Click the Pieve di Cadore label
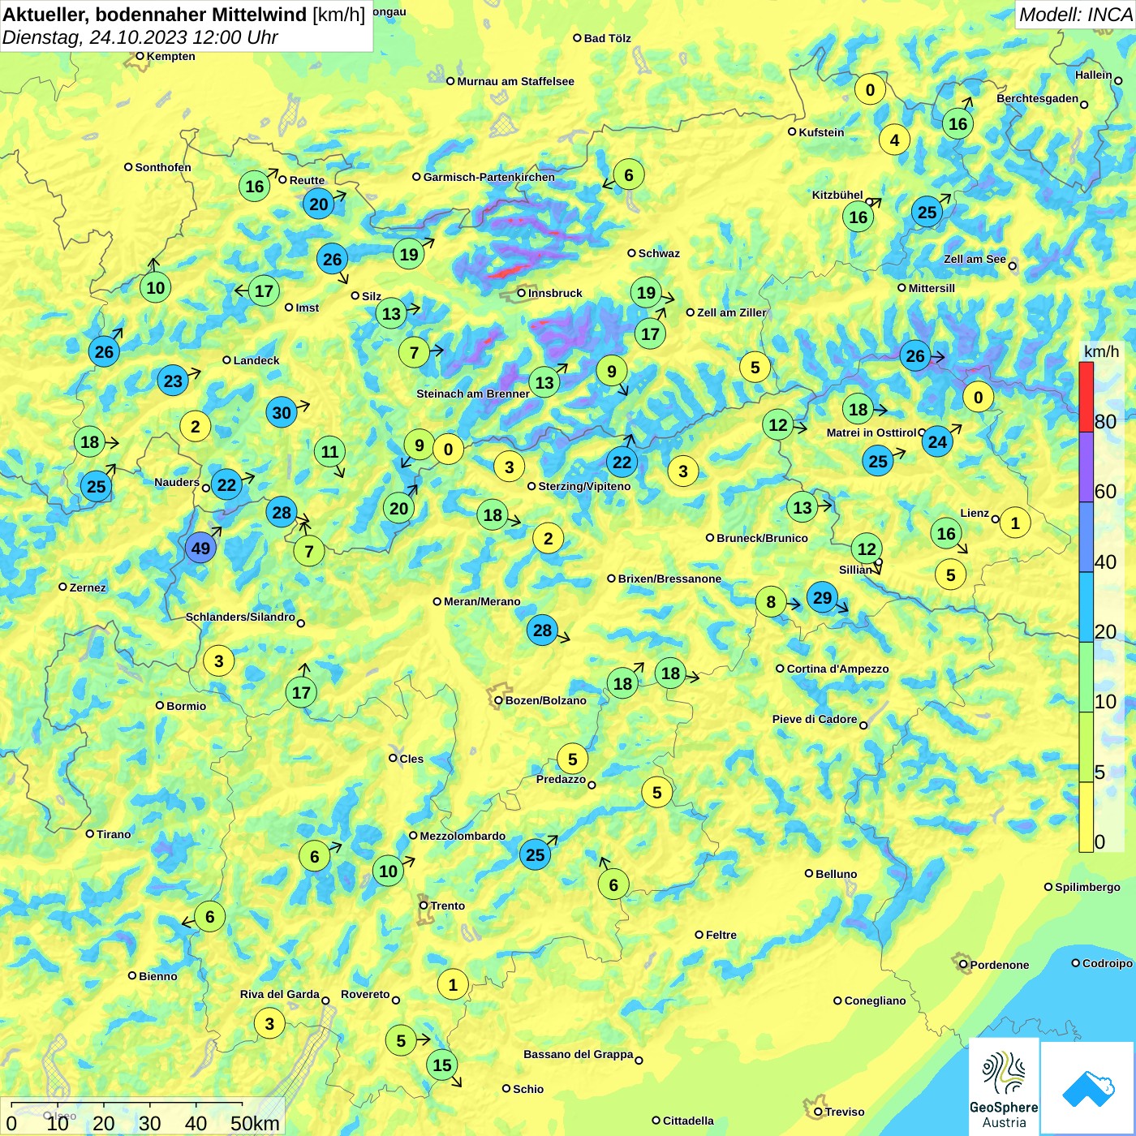 click(x=814, y=719)
